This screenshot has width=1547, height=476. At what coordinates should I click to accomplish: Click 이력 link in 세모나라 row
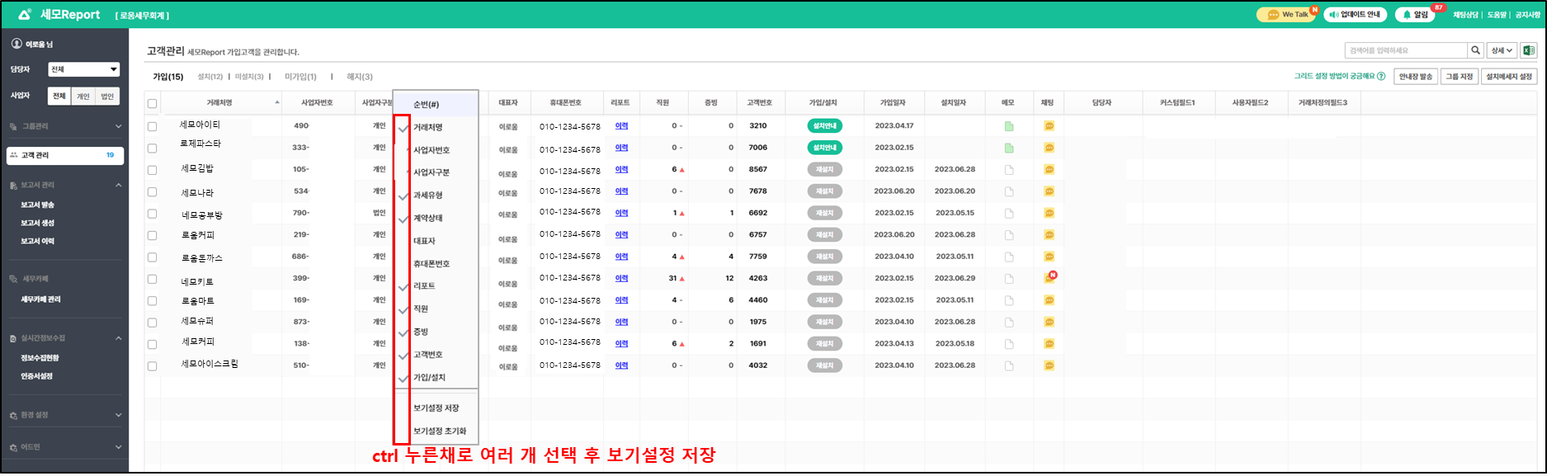click(x=621, y=191)
